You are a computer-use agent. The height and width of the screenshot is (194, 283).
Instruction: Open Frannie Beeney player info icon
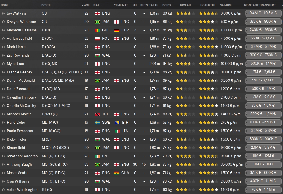point(3,72)
